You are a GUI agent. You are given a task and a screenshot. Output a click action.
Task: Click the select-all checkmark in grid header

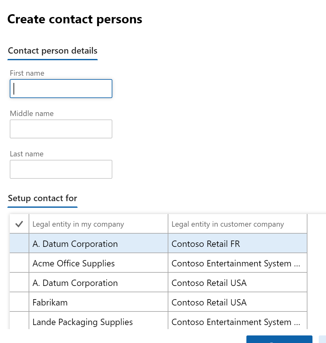coord(19,224)
